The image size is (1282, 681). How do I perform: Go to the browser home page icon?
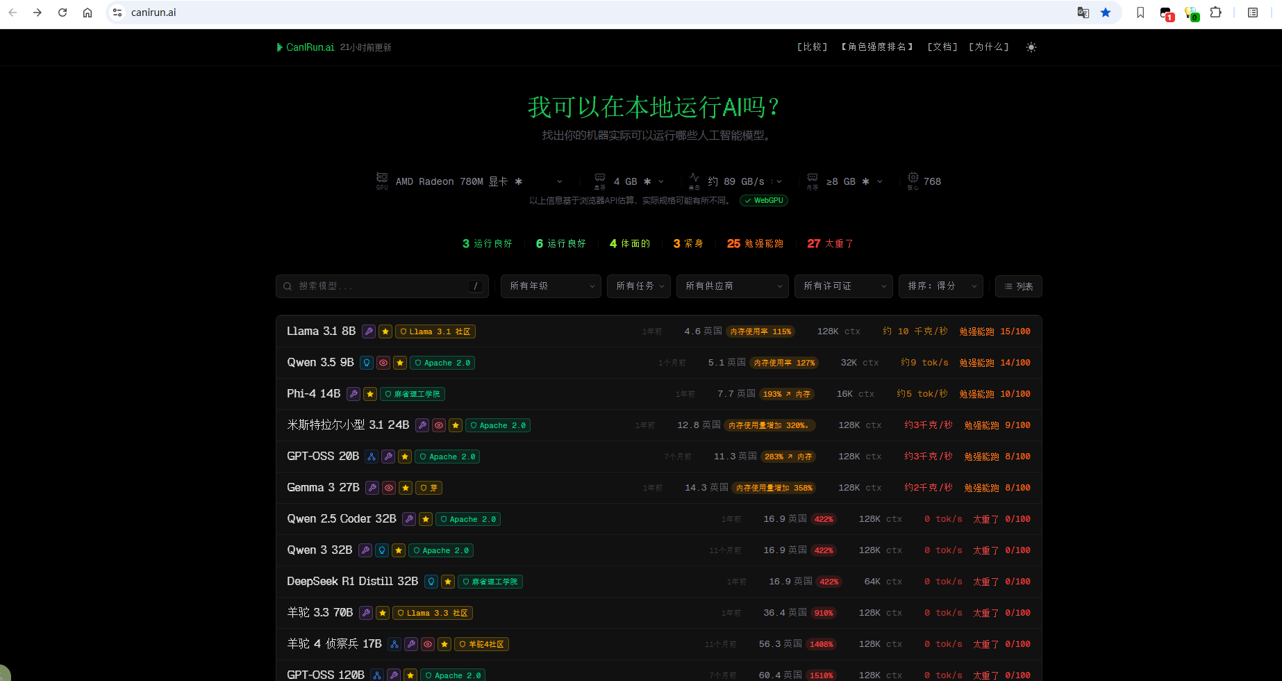tap(88, 13)
